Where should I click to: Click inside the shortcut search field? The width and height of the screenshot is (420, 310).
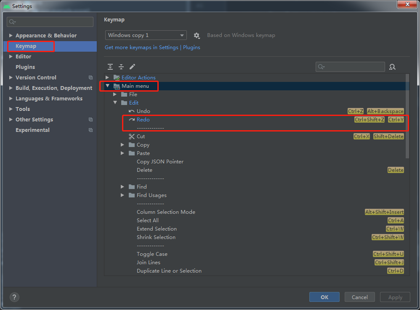tap(350, 67)
